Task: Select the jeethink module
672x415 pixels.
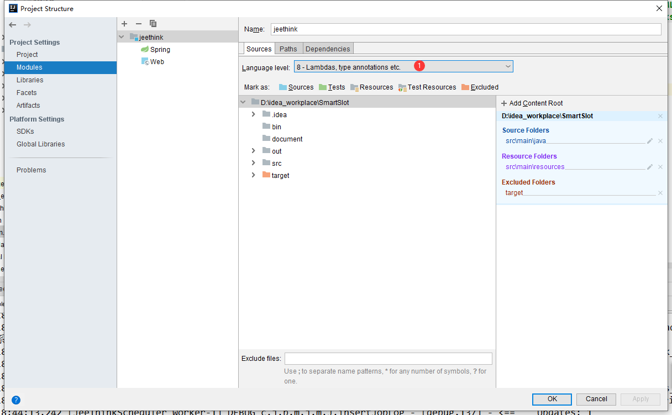Action: [x=177, y=37]
